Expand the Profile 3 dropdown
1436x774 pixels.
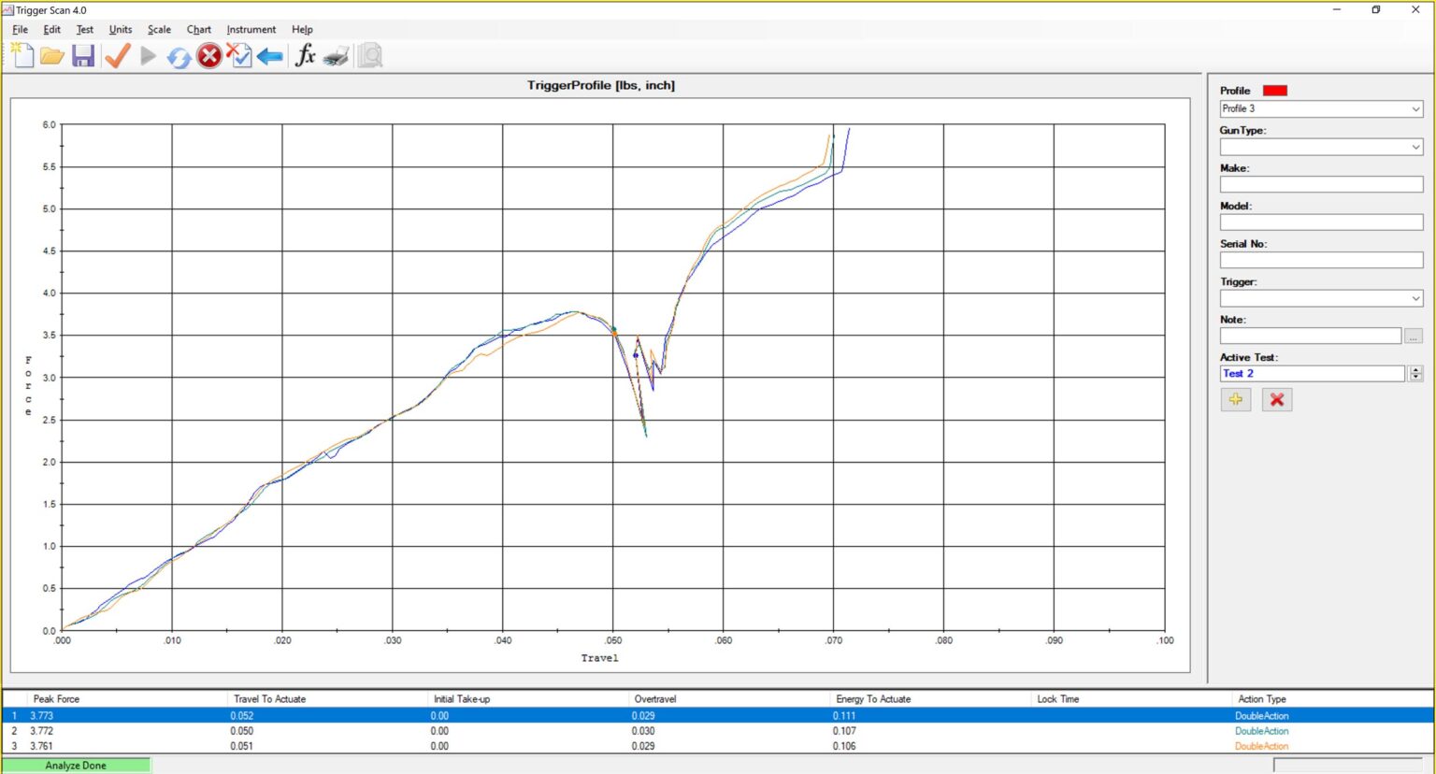[x=1415, y=109]
